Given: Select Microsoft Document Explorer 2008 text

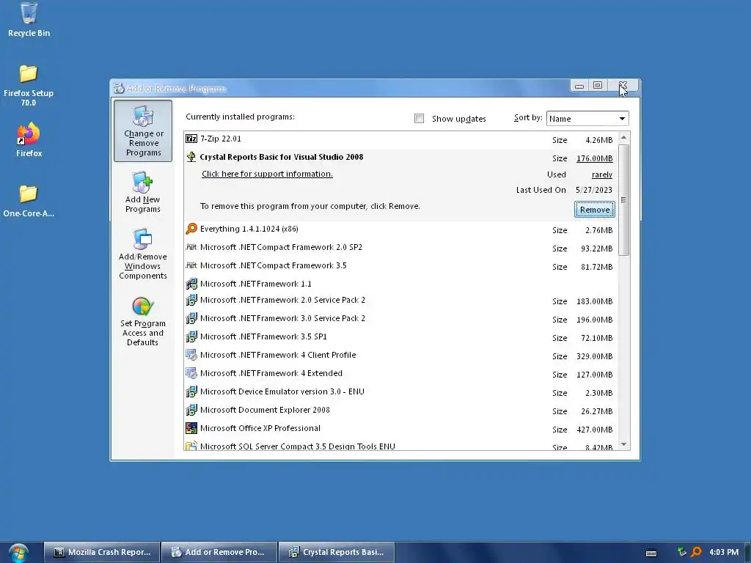Looking at the screenshot, I should 265,410.
